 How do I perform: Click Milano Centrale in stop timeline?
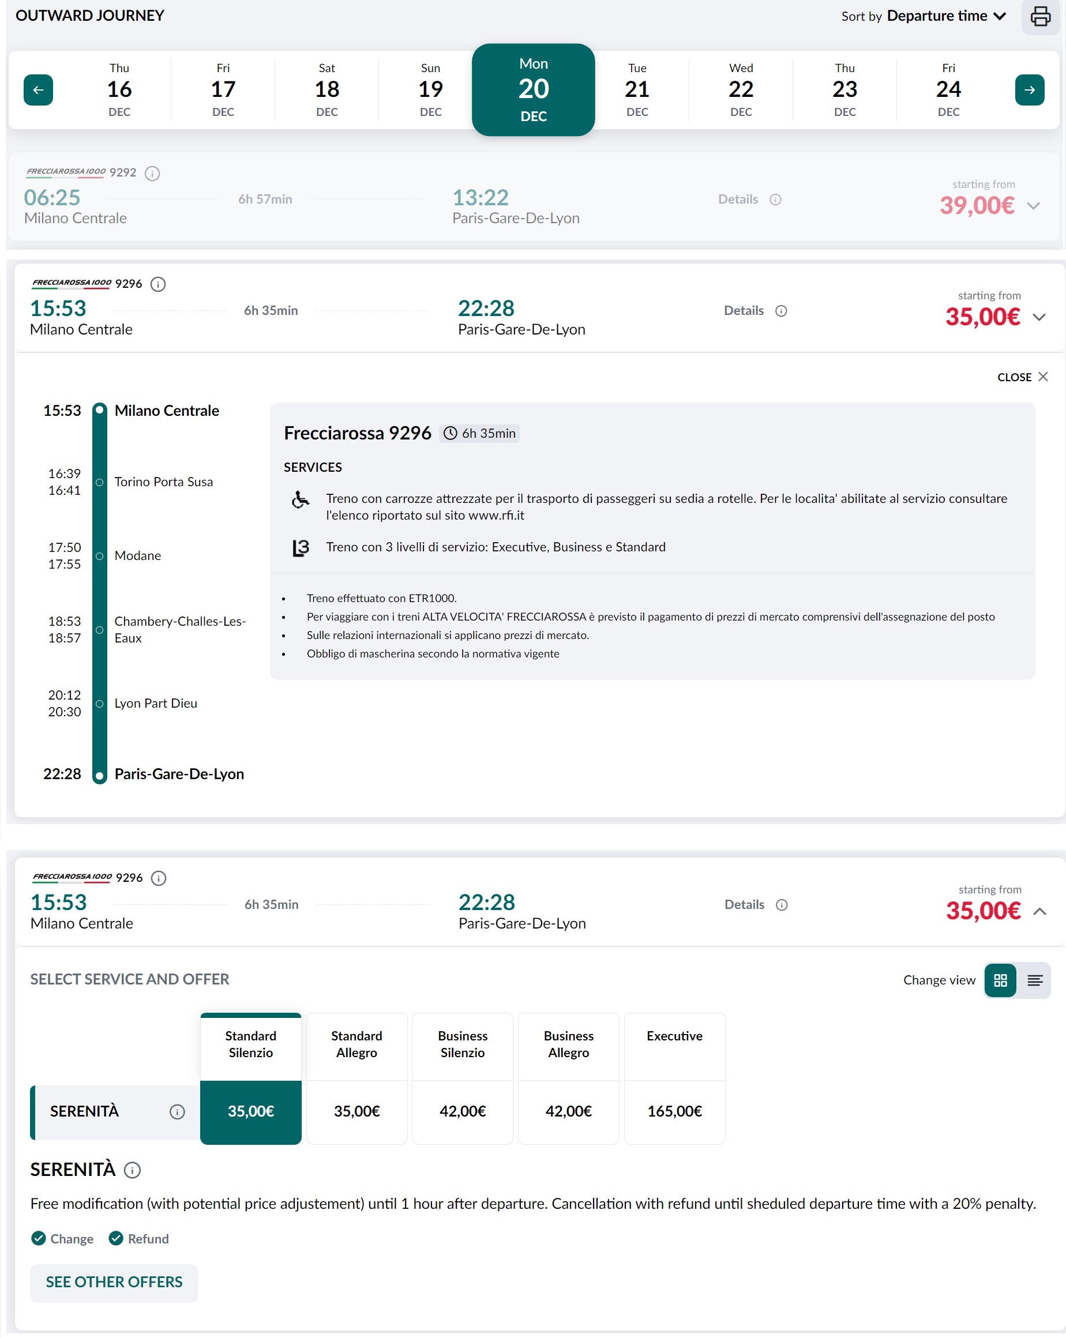coord(166,411)
